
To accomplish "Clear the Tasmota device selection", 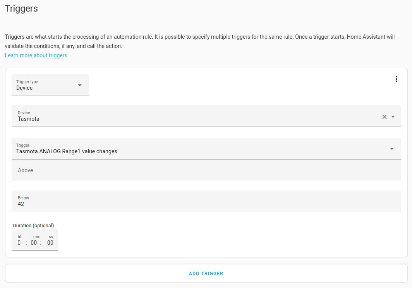I will pos(385,117).
